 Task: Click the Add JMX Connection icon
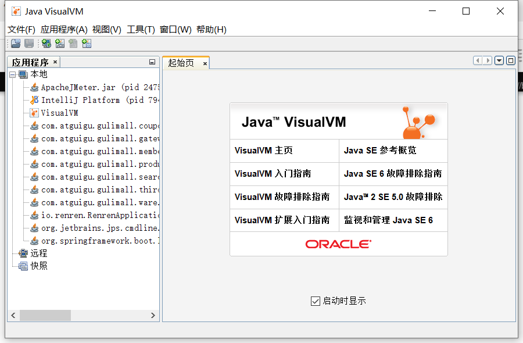(60, 43)
